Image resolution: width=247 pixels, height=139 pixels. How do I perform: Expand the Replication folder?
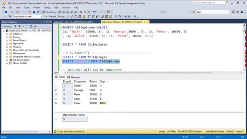[x=7, y=44]
